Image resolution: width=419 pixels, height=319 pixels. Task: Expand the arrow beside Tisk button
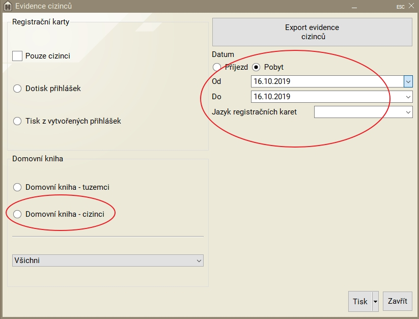376,301
